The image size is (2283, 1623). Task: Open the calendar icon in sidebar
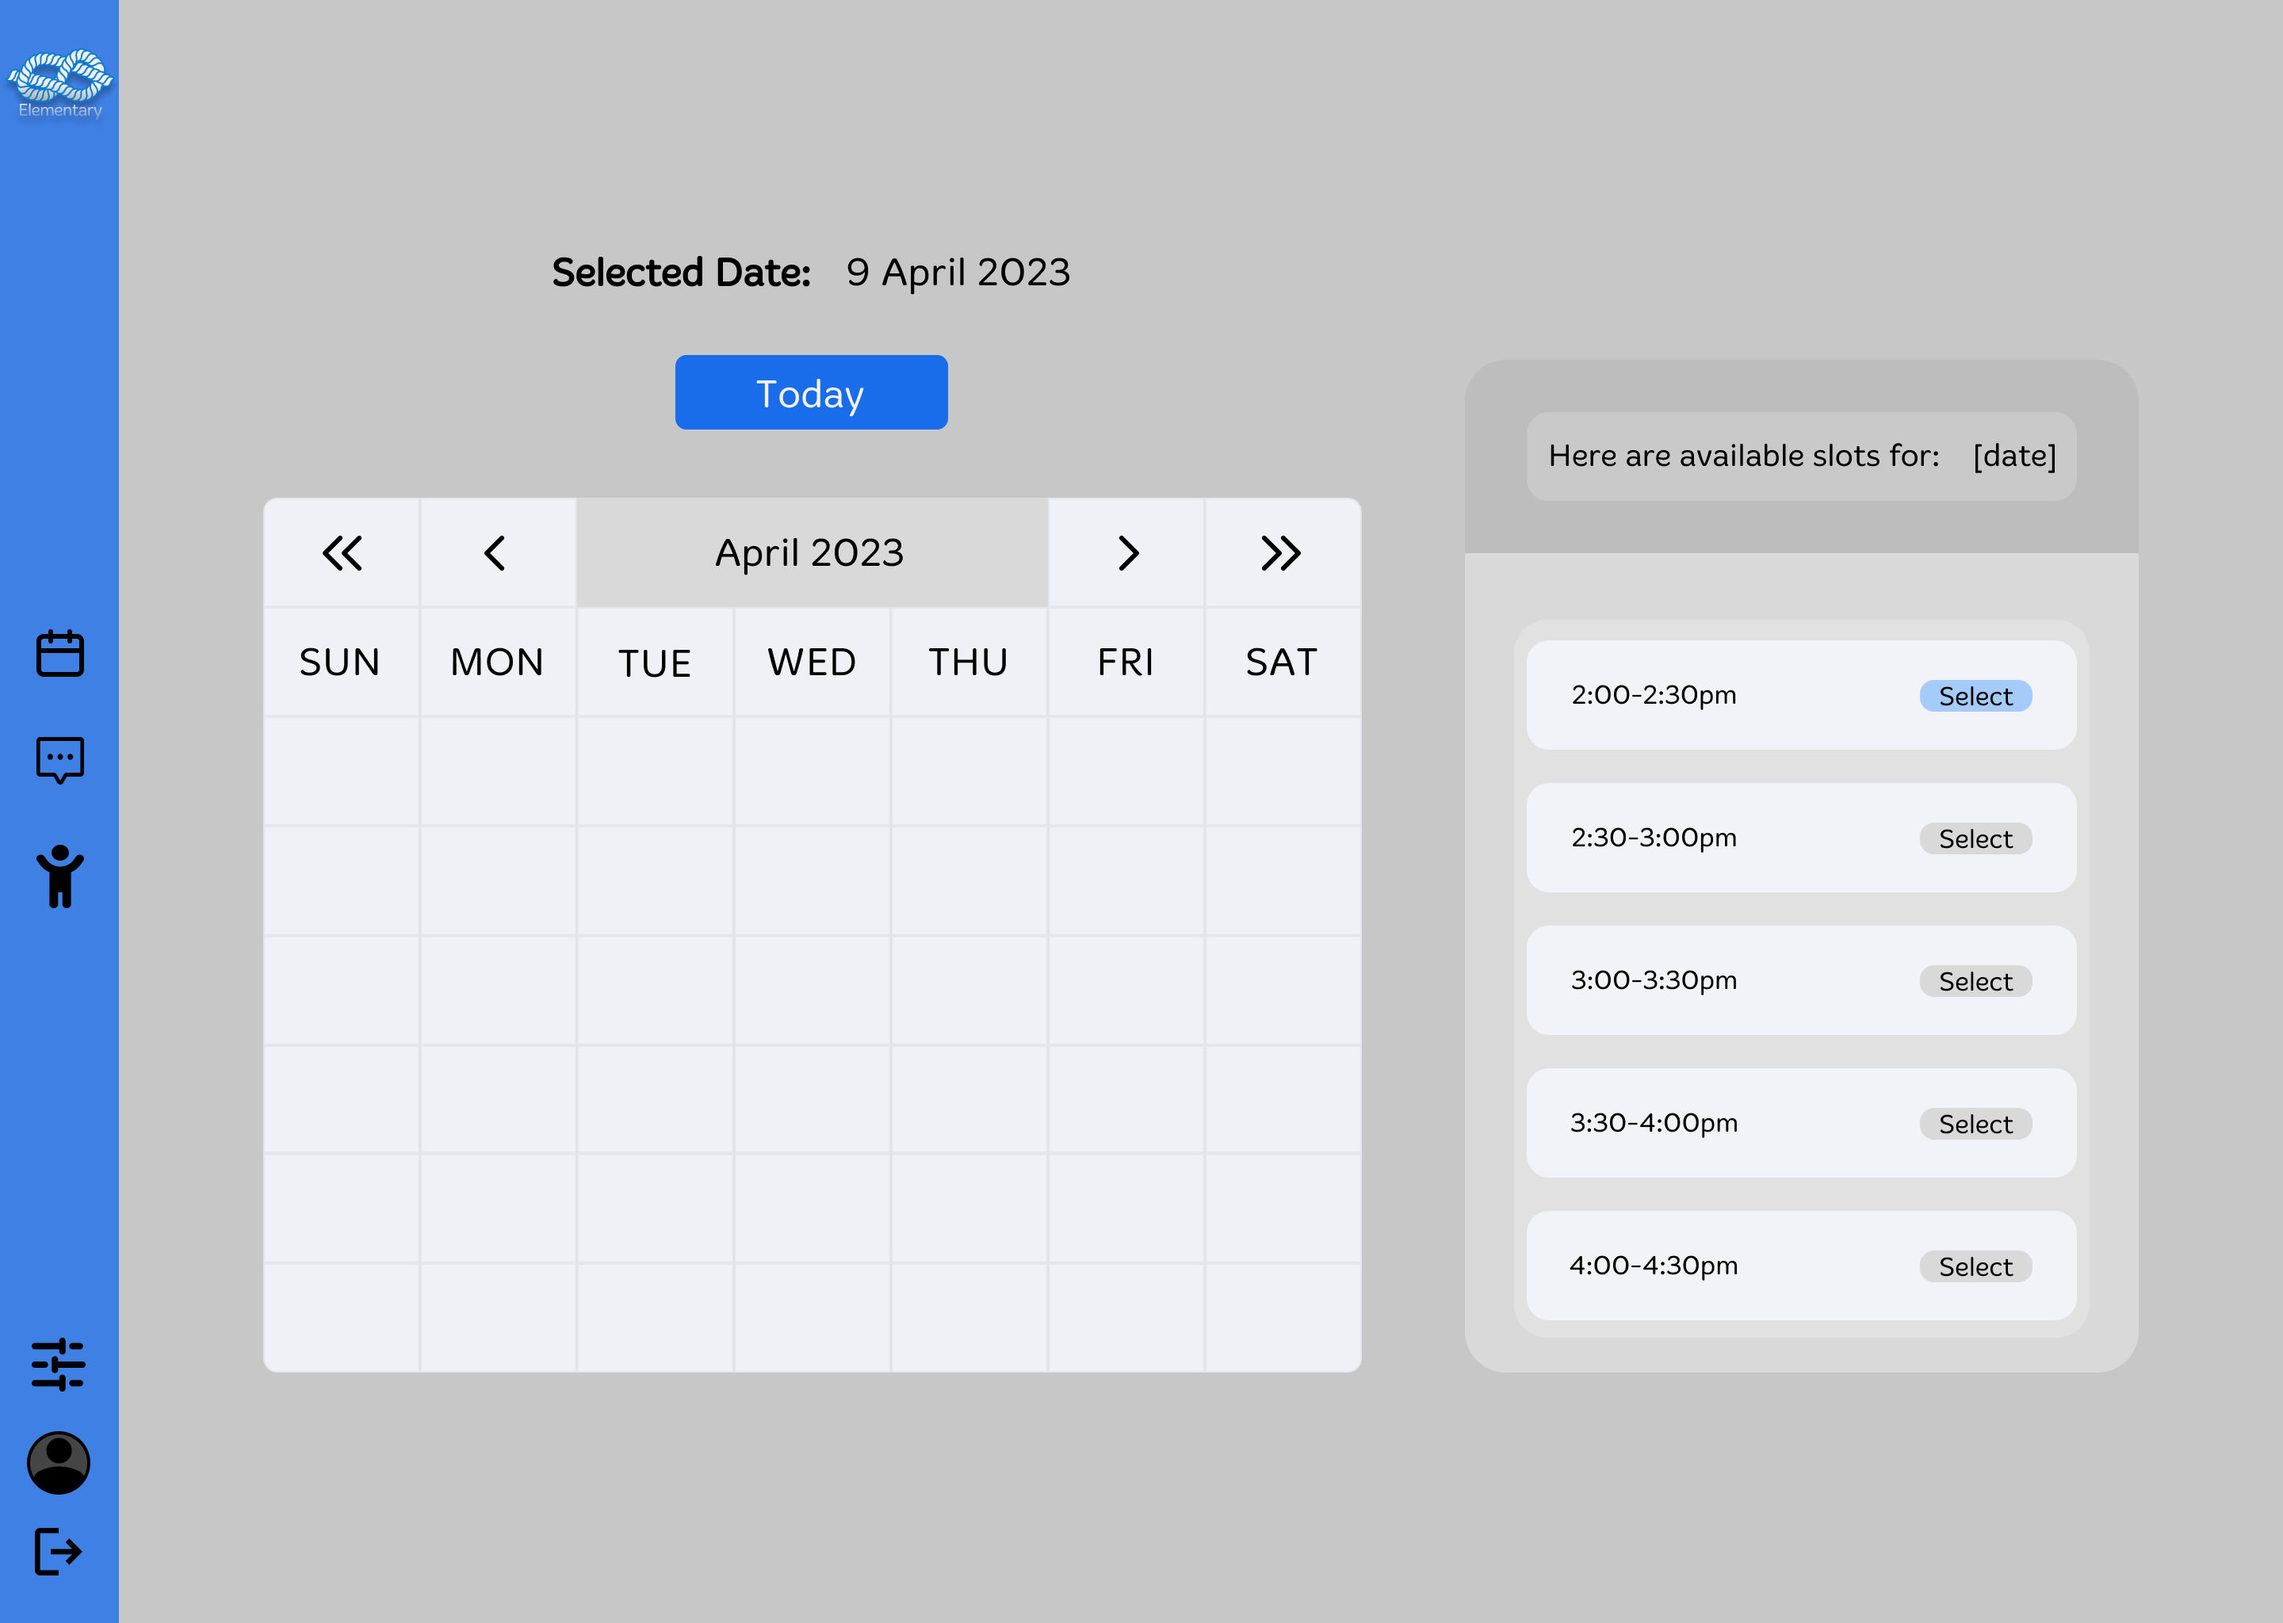(59, 654)
